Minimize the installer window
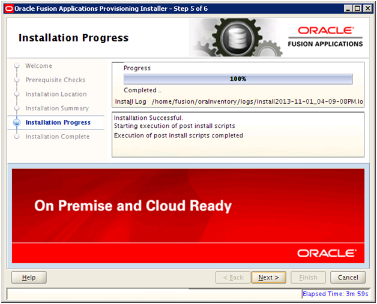This screenshot has width=377, height=304. (x=348, y=9)
